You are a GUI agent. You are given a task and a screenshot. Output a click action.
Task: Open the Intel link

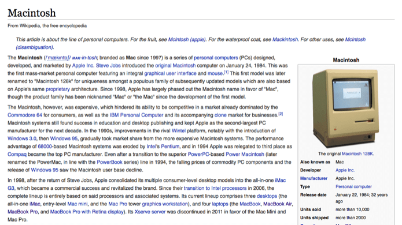pos(152,147)
